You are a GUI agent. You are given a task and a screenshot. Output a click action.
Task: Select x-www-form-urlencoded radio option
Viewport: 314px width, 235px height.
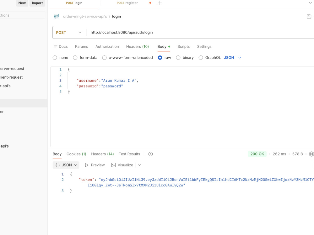point(104,58)
